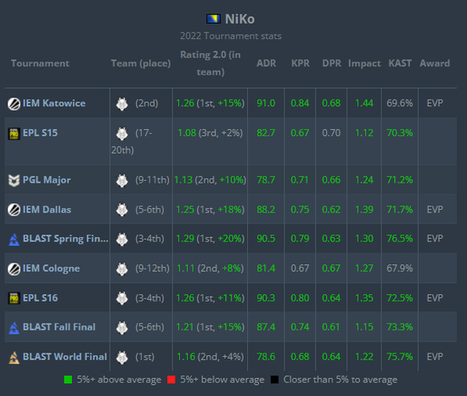Click the (1st) placement in BLAST World Final row
The width and height of the screenshot is (467, 396).
[144, 357]
